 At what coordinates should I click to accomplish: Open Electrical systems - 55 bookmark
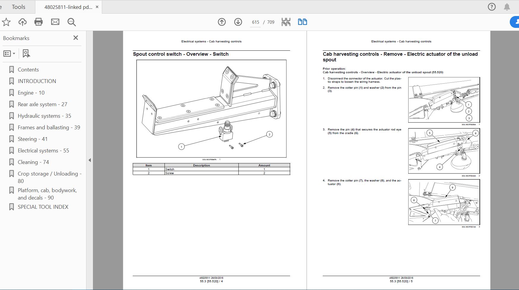pyautogui.click(x=43, y=151)
